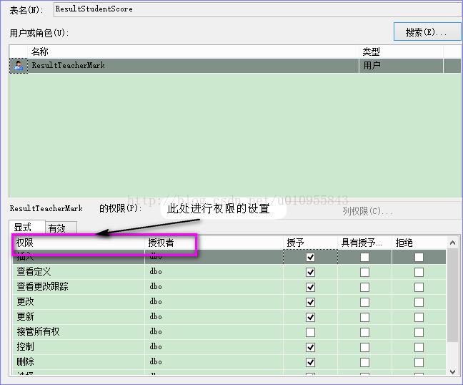Enable 授予 for 接管所有权 permission

[x=310, y=332]
